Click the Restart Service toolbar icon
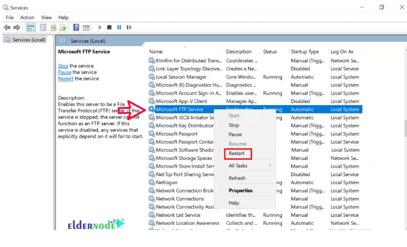This screenshot has height=247, width=407. click(x=129, y=27)
